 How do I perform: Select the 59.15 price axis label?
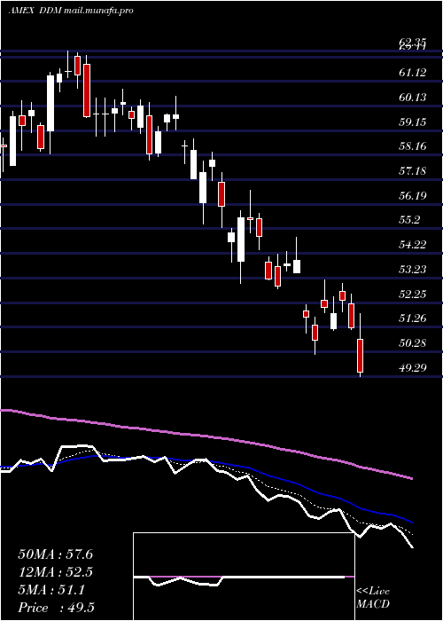(413, 122)
